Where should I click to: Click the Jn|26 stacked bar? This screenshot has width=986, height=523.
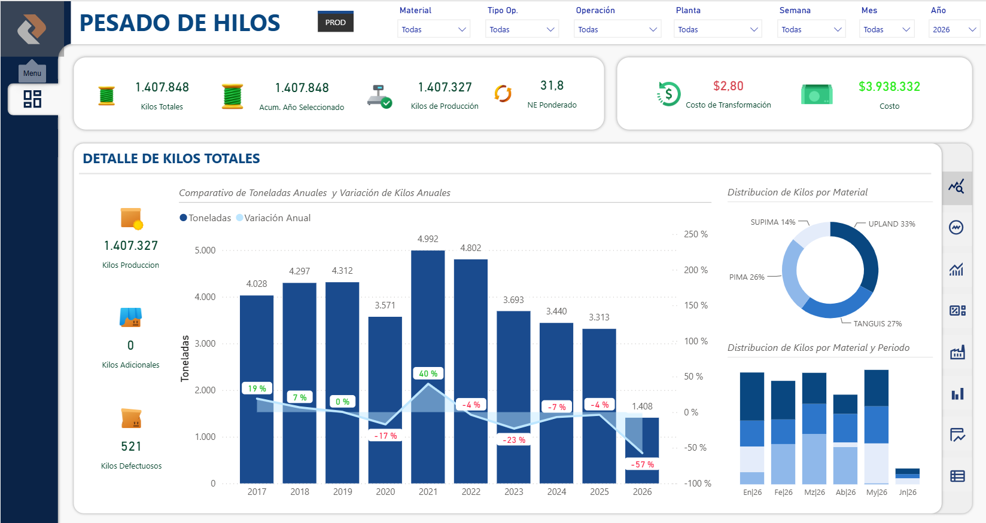(x=908, y=476)
